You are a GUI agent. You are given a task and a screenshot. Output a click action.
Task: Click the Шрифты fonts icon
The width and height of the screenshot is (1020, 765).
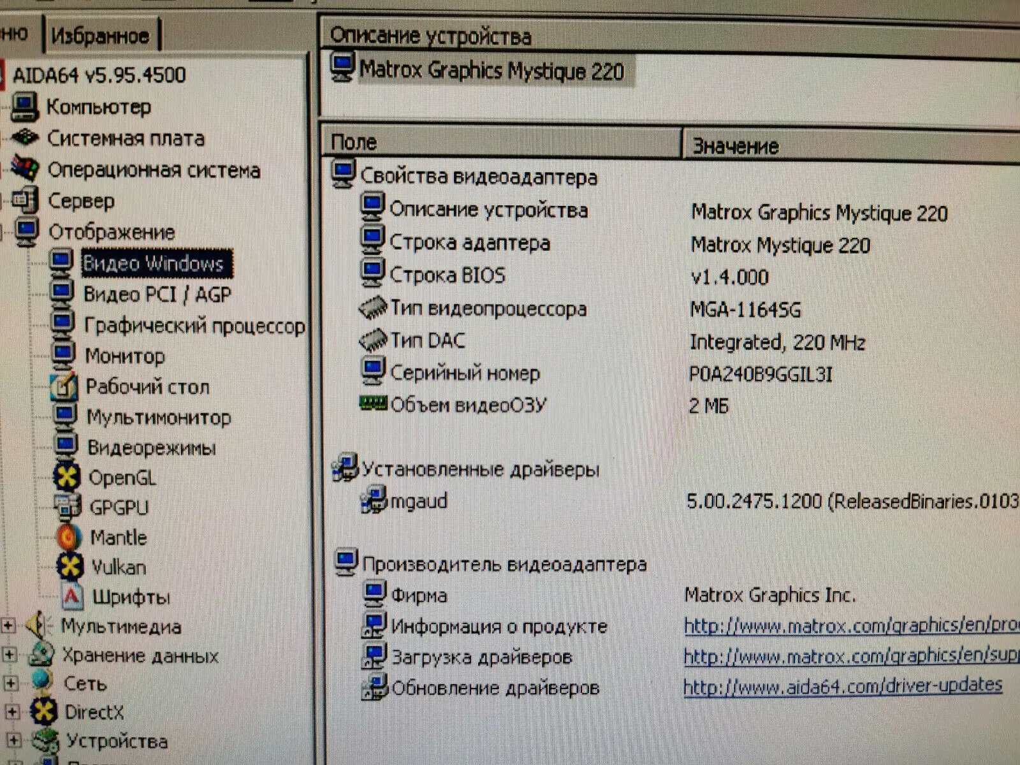point(71,596)
